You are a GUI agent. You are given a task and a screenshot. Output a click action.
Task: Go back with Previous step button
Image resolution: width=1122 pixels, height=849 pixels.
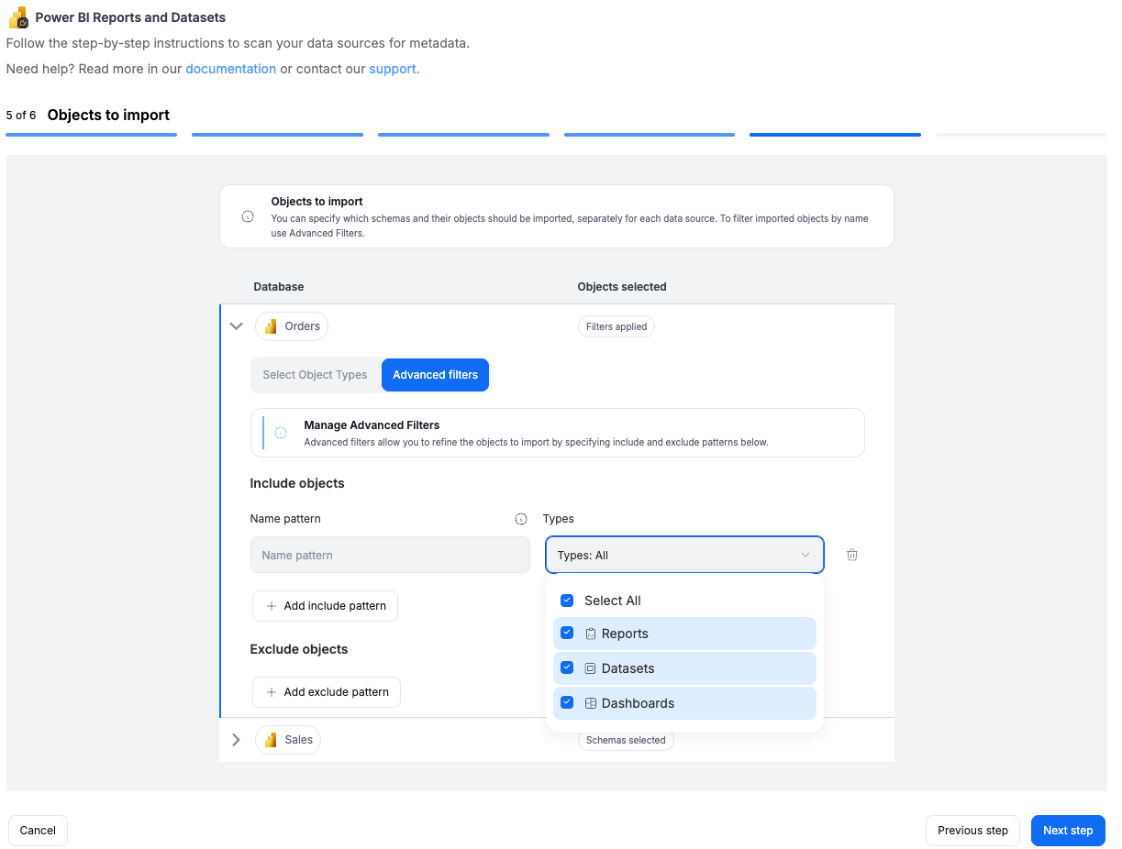pos(972,831)
